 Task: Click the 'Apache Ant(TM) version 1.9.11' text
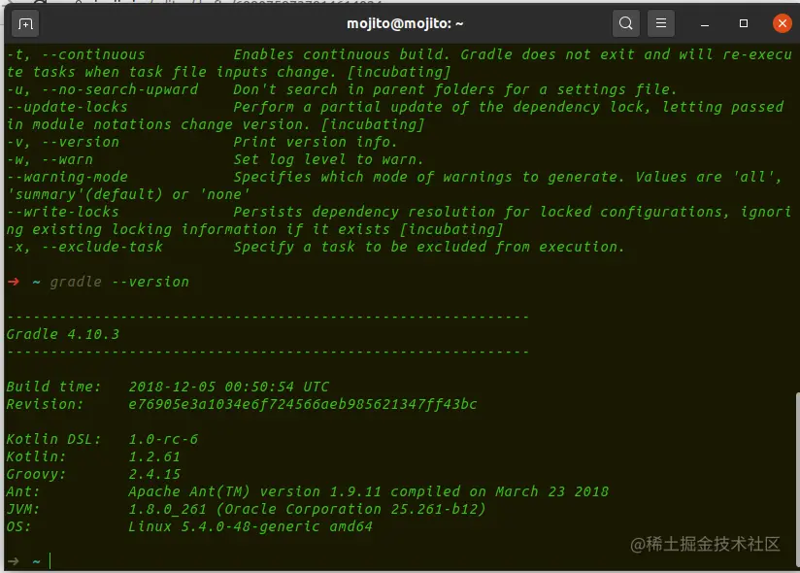(x=254, y=491)
